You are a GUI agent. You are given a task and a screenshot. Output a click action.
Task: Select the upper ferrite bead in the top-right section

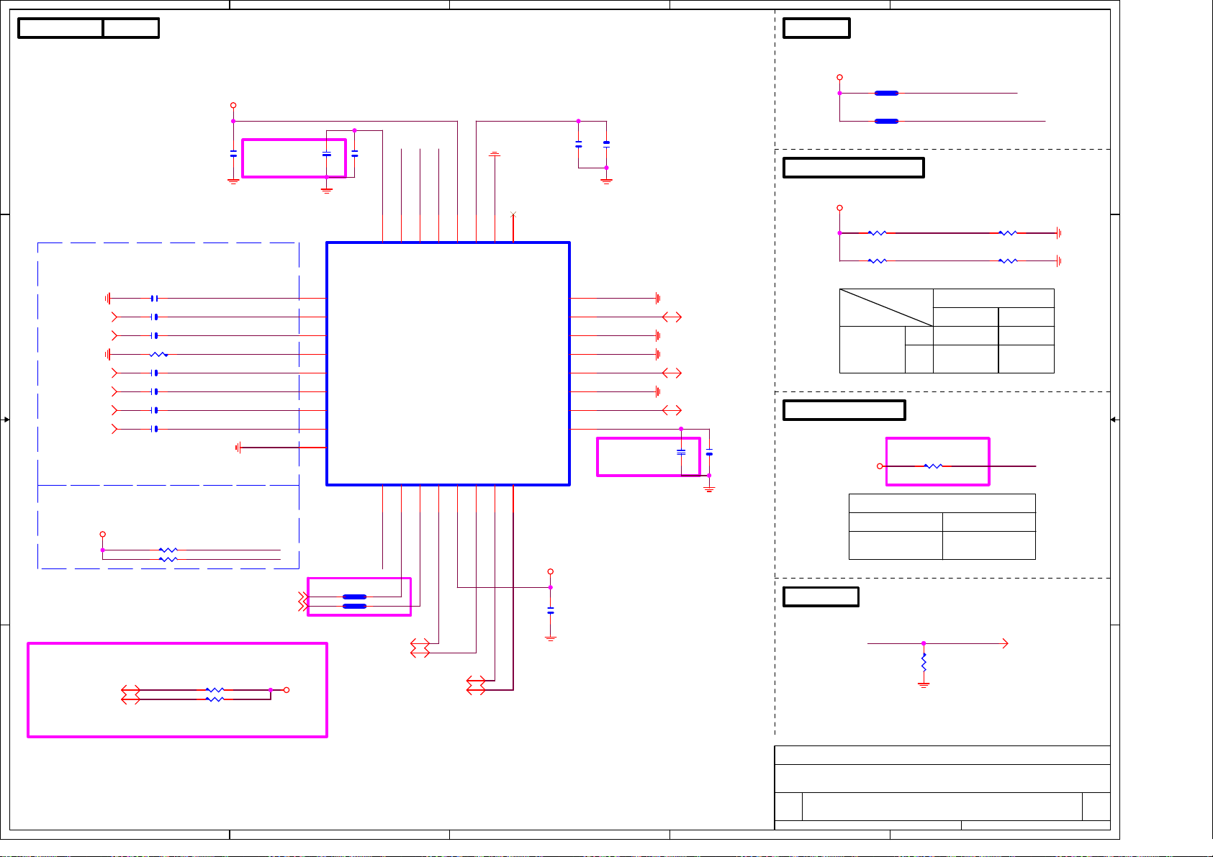(x=886, y=93)
